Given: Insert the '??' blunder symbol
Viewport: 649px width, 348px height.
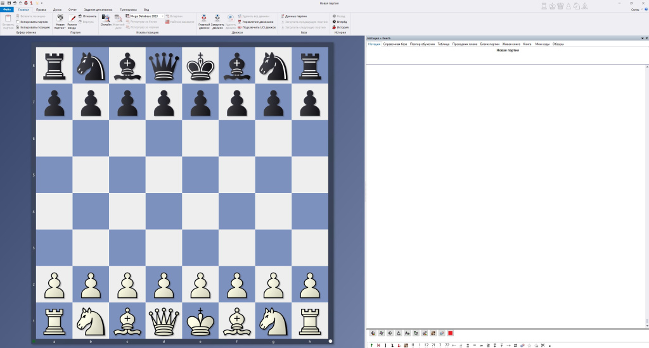Looking at the screenshot, I should [x=447, y=345].
